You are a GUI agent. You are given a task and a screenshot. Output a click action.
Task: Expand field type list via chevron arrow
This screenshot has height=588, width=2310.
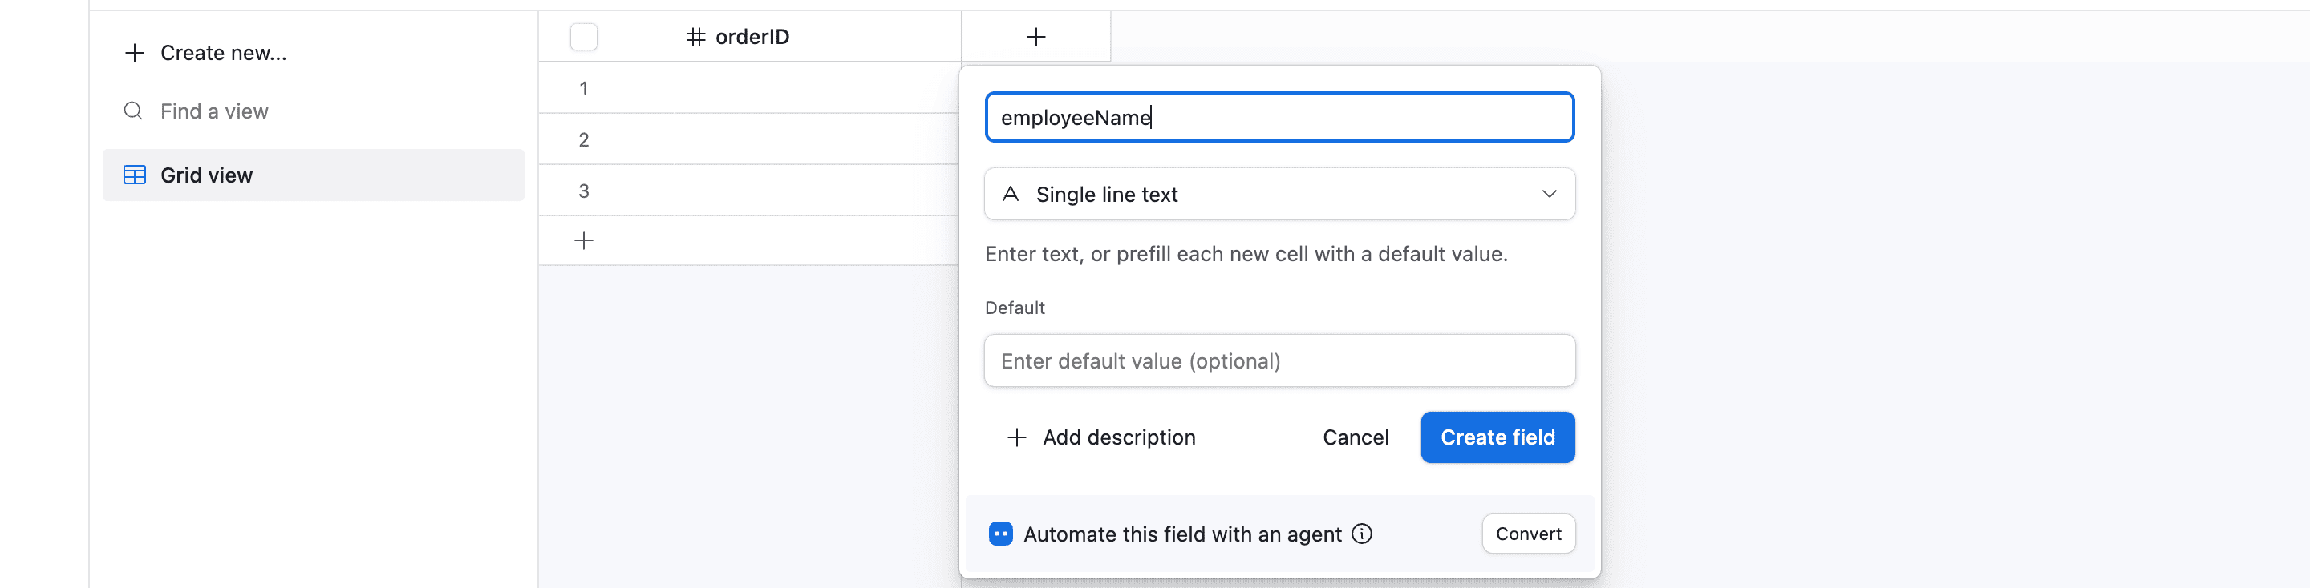click(1549, 194)
